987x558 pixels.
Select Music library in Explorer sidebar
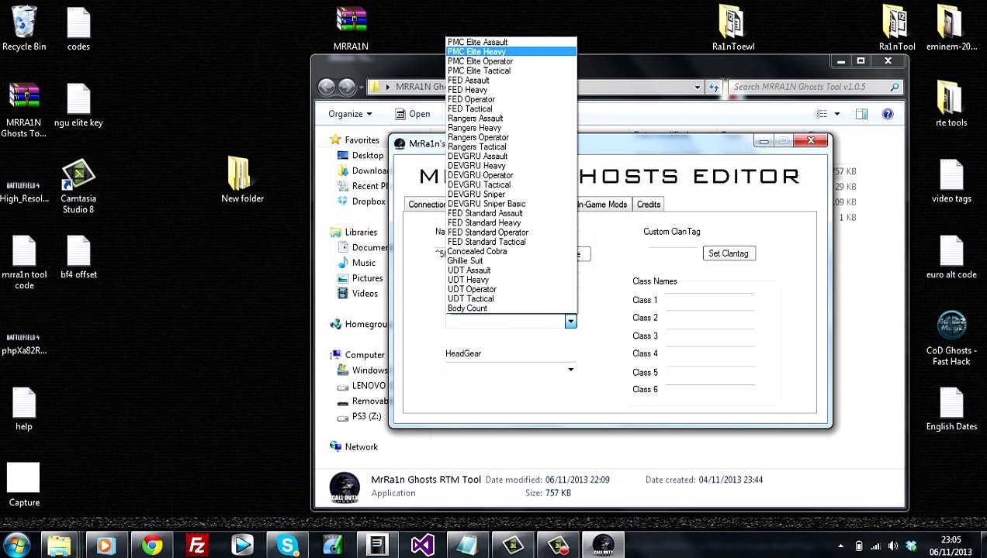pos(357,263)
